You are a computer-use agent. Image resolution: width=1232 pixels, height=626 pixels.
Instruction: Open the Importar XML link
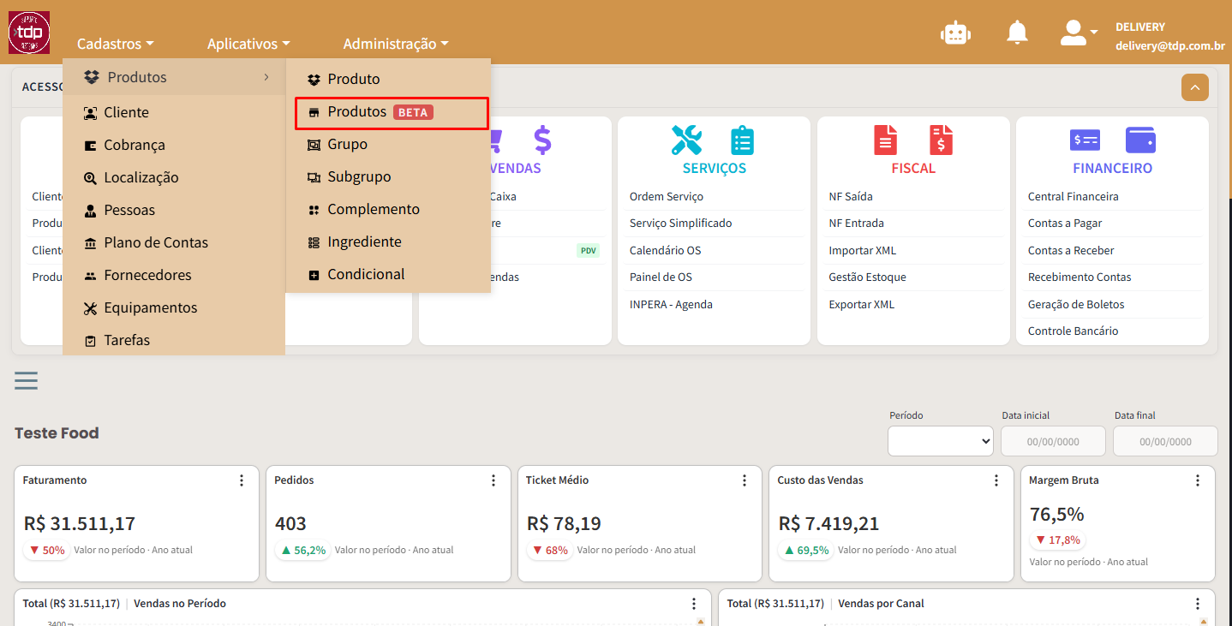click(862, 250)
